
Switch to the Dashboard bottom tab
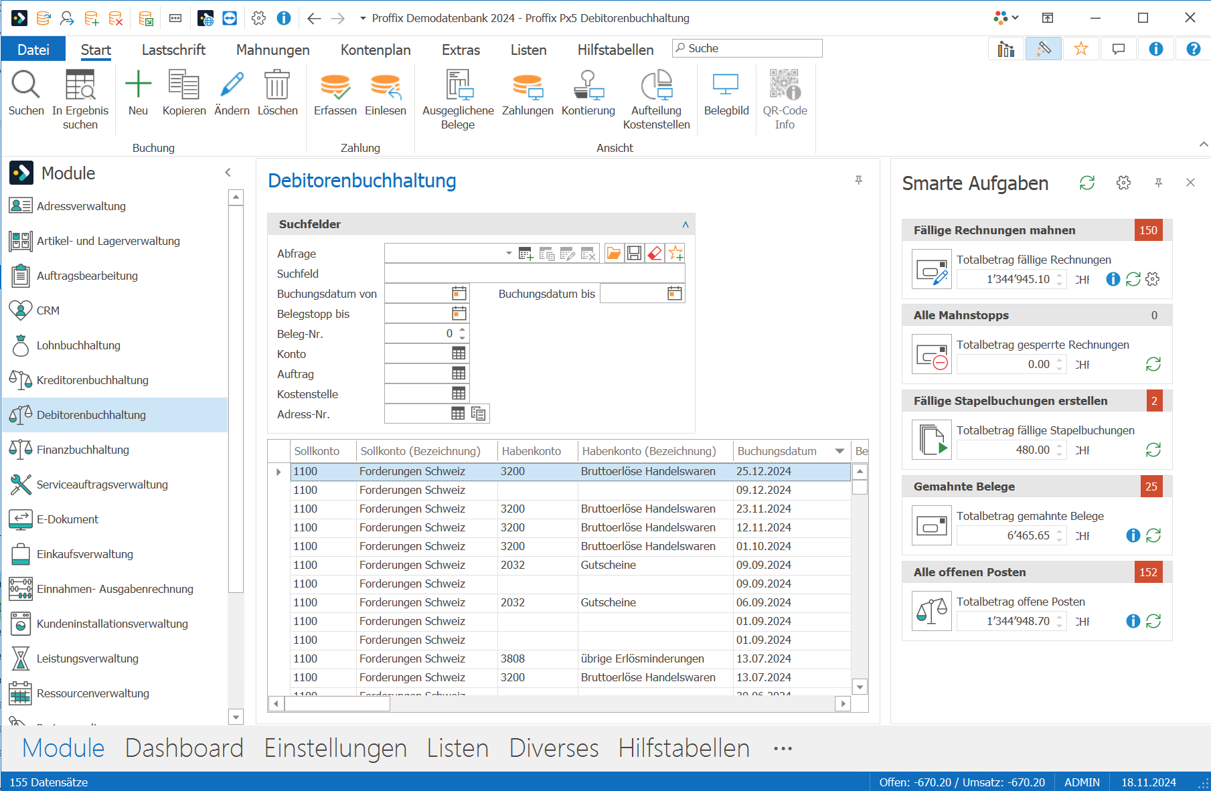184,748
